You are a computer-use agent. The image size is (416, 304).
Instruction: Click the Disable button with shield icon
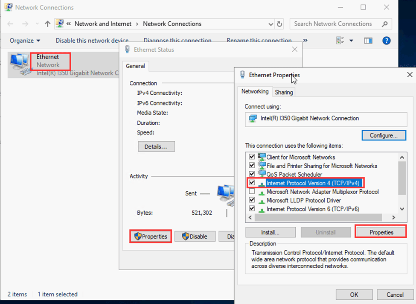pos(194,236)
